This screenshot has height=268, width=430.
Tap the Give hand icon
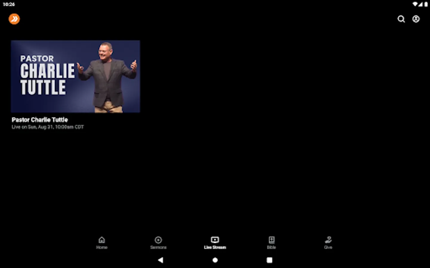point(328,240)
